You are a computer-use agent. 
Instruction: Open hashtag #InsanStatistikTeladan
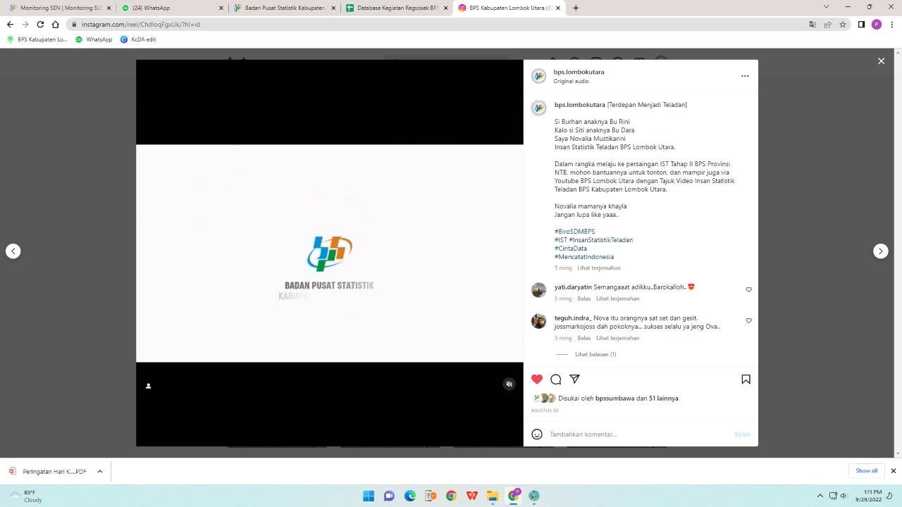pyautogui.click(x=601, y=240)
